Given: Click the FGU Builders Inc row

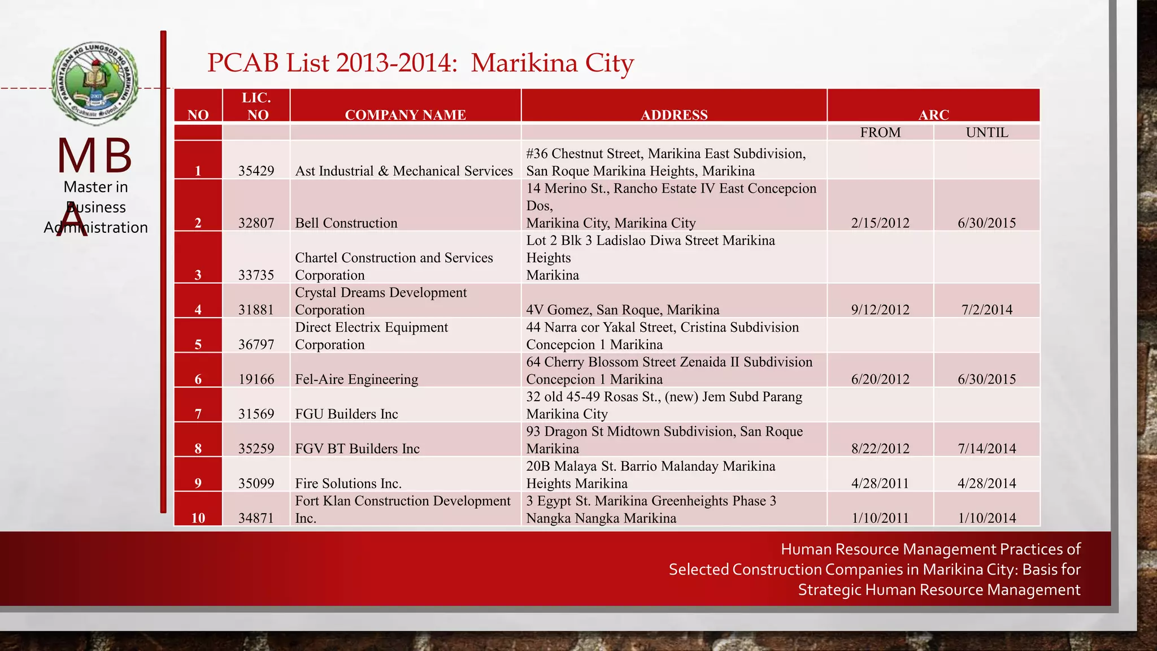Looking at the screenshot, I should click(x=346, y=414).
